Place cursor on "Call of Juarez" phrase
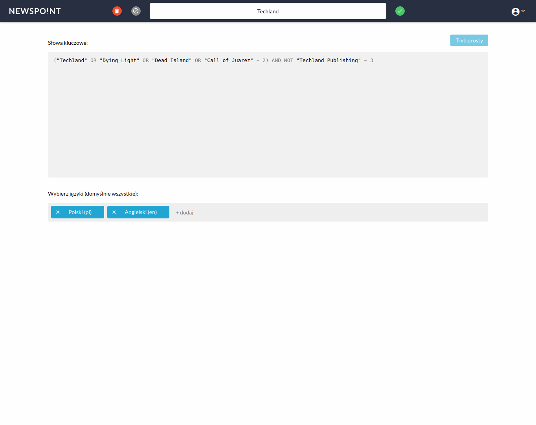Image resolution: width=536 pixels, height=425 pixels. 229,60
